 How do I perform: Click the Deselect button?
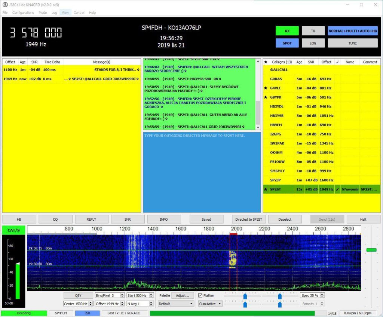pyautogui.click(x=285, y=219)
